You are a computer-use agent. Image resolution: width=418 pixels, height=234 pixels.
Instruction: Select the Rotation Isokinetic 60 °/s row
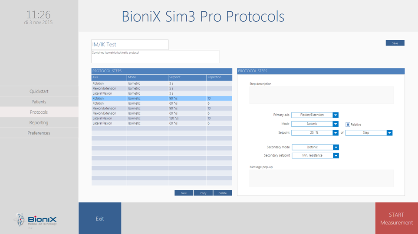click(162, 103)
